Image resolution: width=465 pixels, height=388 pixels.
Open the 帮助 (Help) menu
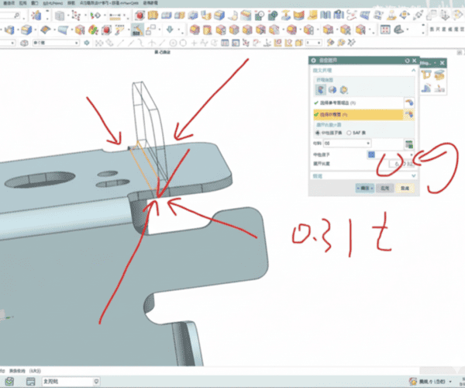(71, 3)
